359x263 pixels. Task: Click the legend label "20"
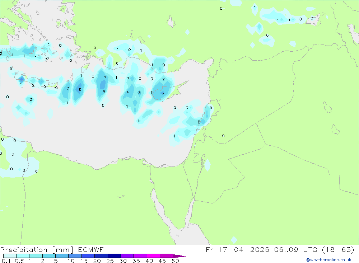pos(97,261)
